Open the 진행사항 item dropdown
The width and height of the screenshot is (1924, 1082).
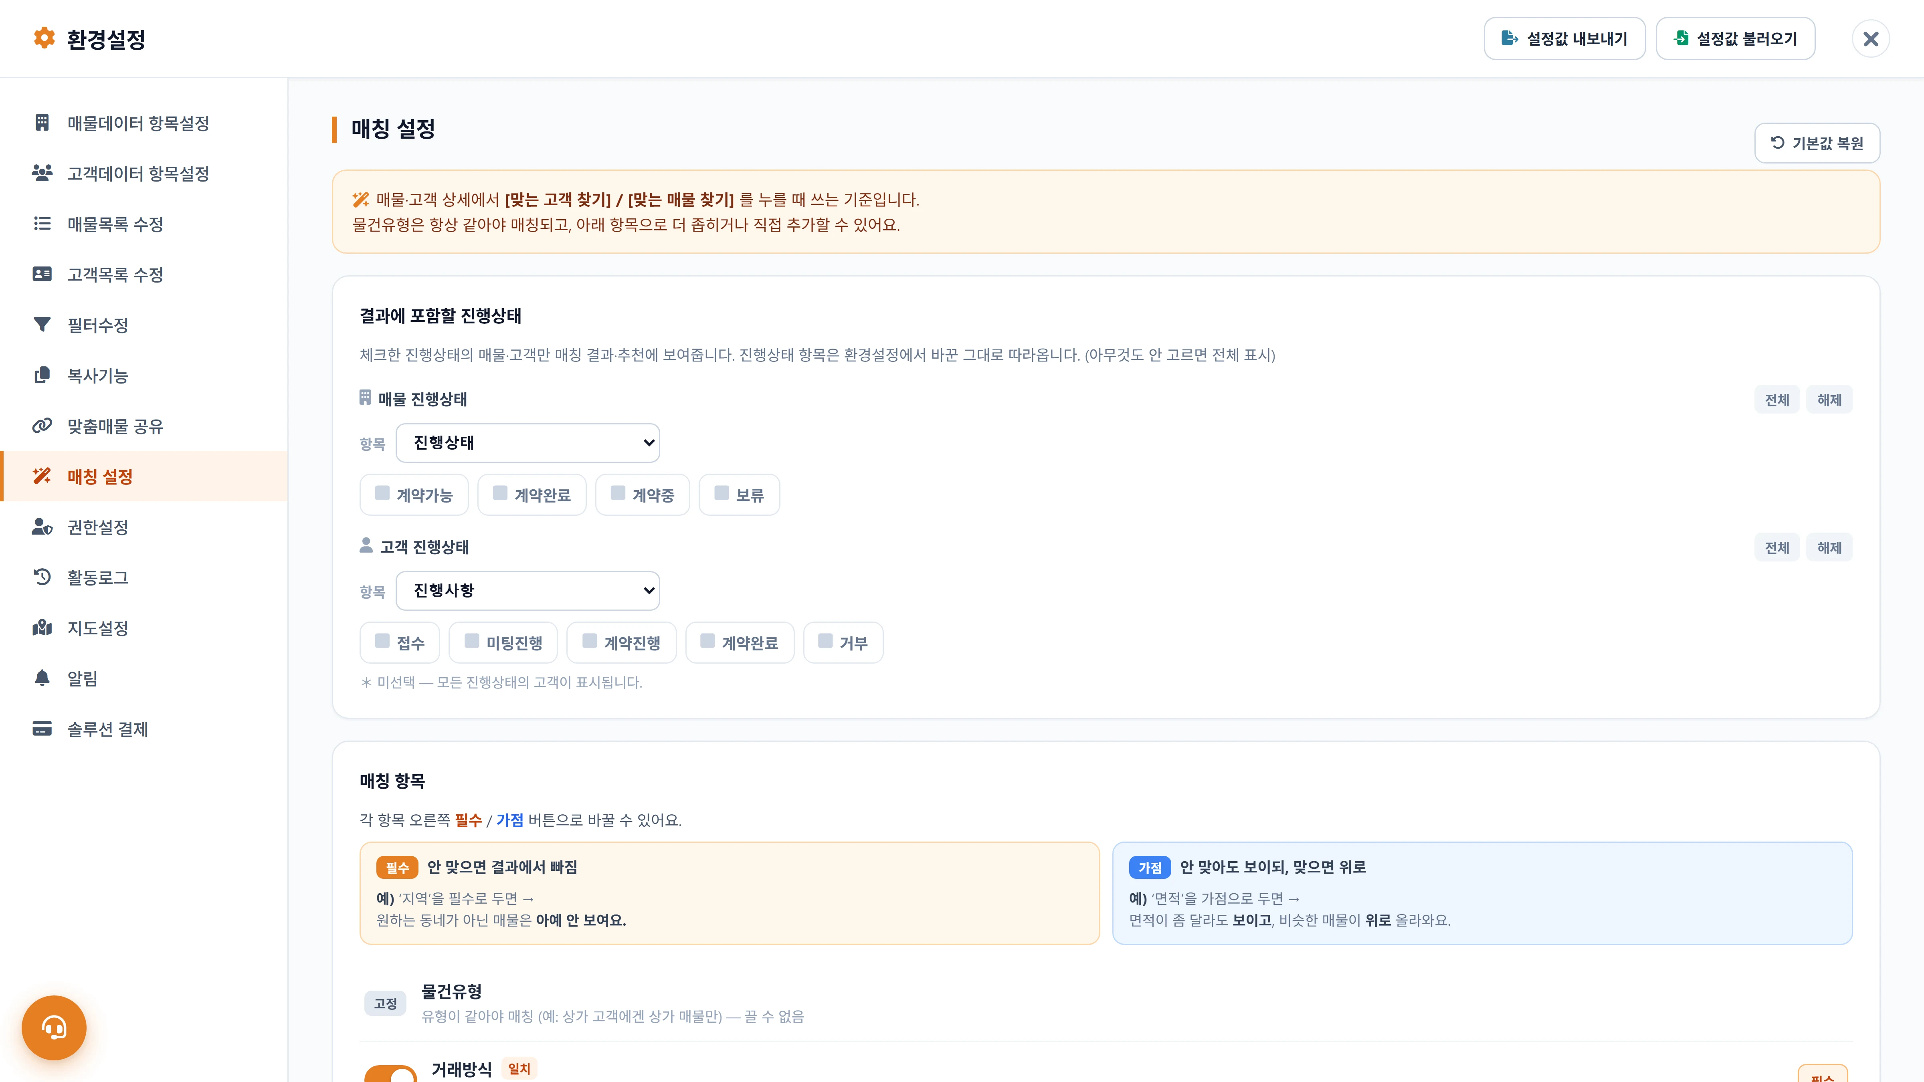tap(527, 591)
